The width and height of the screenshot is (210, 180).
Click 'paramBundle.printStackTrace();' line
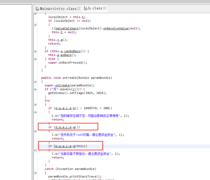(75, 176)
